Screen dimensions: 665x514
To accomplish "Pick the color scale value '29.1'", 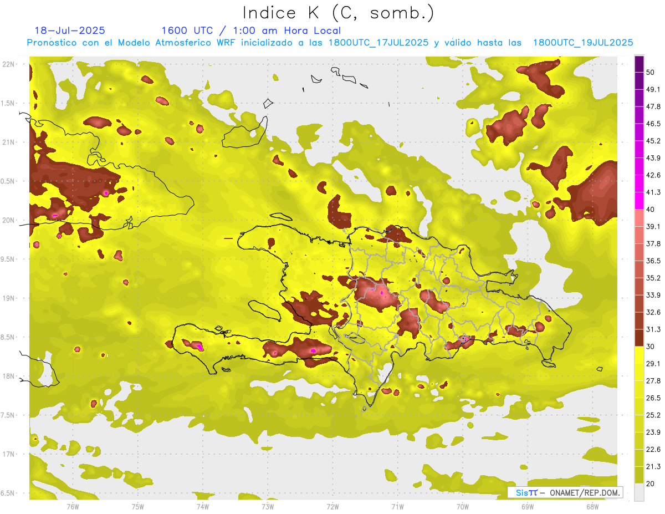I will pyautogui.click(x=653, y=364).
